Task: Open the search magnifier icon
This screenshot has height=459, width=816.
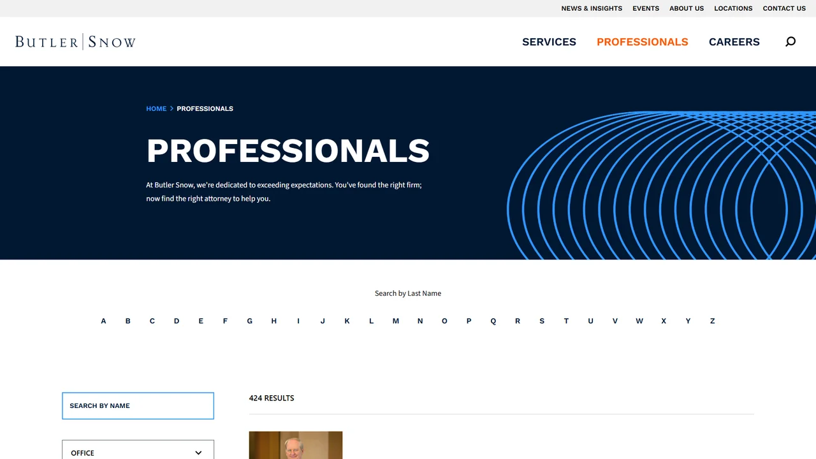Action: [x=790, y=41]
